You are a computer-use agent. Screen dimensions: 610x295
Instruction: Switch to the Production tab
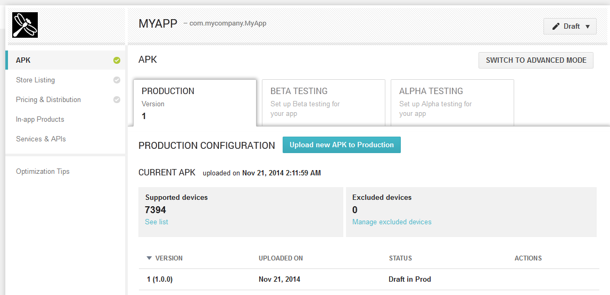coord(195,103)
